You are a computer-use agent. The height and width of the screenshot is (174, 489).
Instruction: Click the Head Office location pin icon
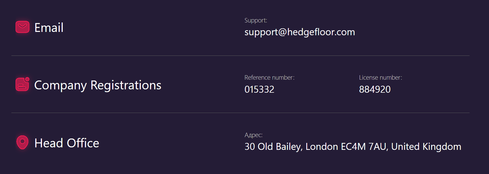click(22, 142)
